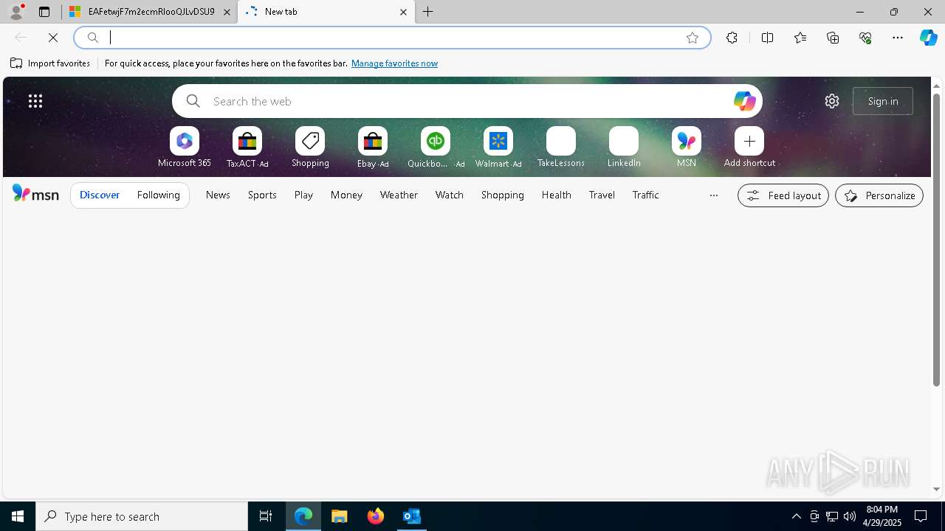Open the Watch category
This screenshot has width=945, height=531.
click(x=450, y=195)
